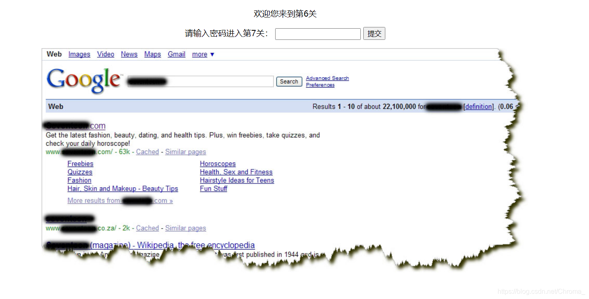Viewport: 589px width, 299px height.
Task: Open the News link in Google nav
Action: tap(129, 54)
